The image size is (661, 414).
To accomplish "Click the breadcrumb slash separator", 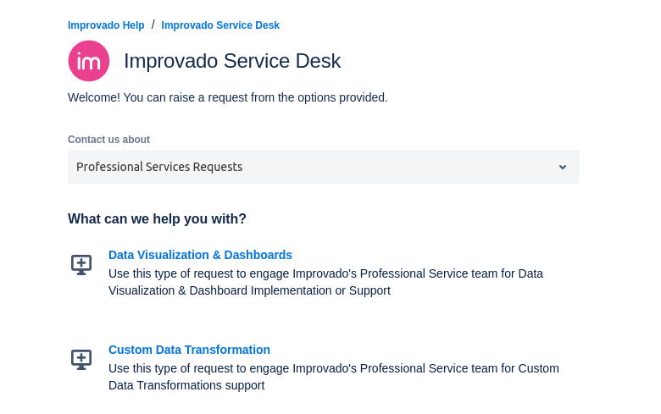I will point(153,25).
